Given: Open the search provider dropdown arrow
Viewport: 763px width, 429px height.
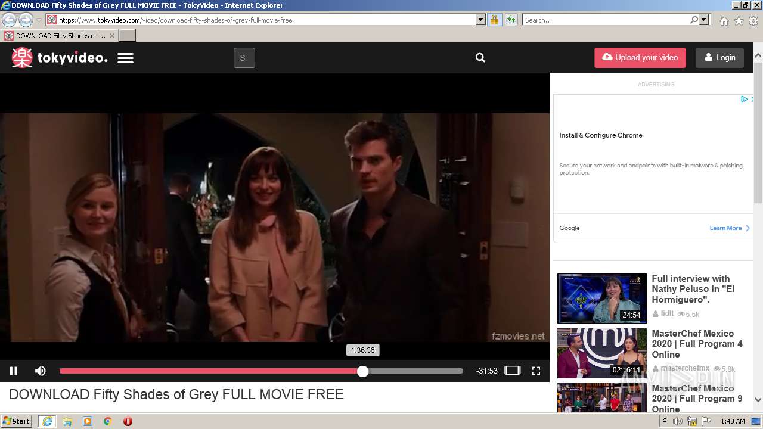Looking at the screenshot, I should click(705, 20).
